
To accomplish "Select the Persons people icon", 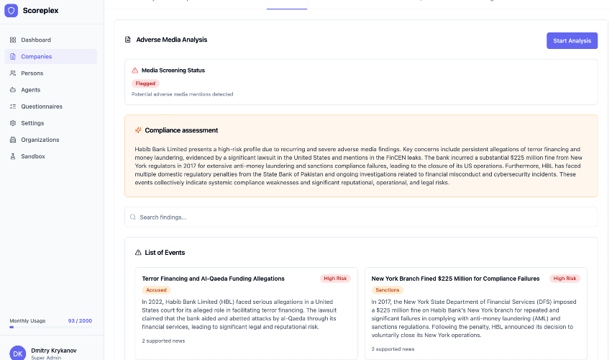I will tap(13, 73).
